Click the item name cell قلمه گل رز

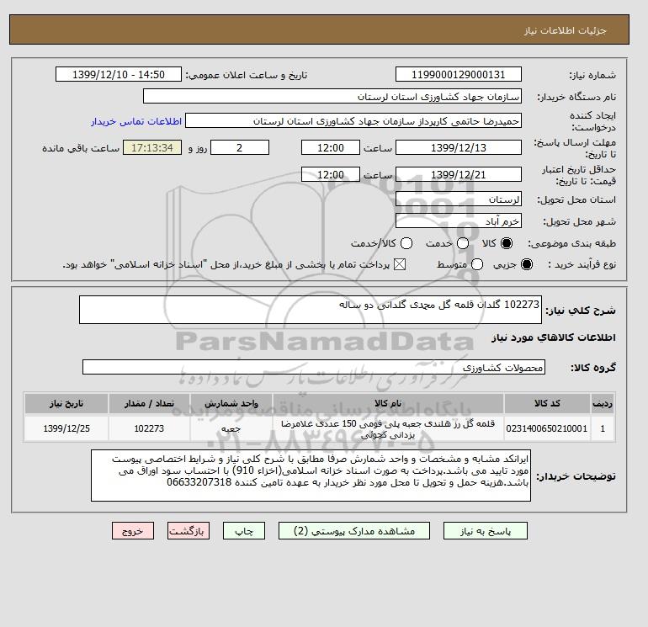[388, 428]
